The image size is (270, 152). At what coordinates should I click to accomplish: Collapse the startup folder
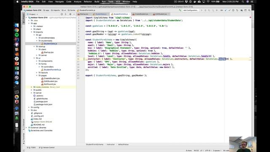pyautogui.click(x=34, y=46)
